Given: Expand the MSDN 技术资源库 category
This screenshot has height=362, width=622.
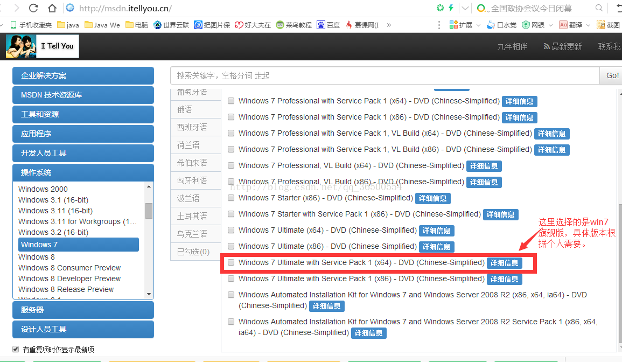Looking at the screenshot, I should click(x=83, y=95).
